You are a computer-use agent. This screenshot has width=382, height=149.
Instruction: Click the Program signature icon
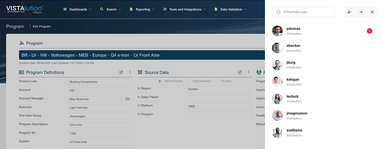pos(21,43)
